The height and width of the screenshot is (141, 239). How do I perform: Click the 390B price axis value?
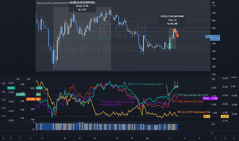214,28
